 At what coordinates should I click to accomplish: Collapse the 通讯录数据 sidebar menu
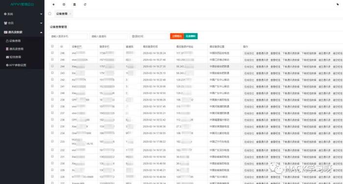tap(22, 32)
